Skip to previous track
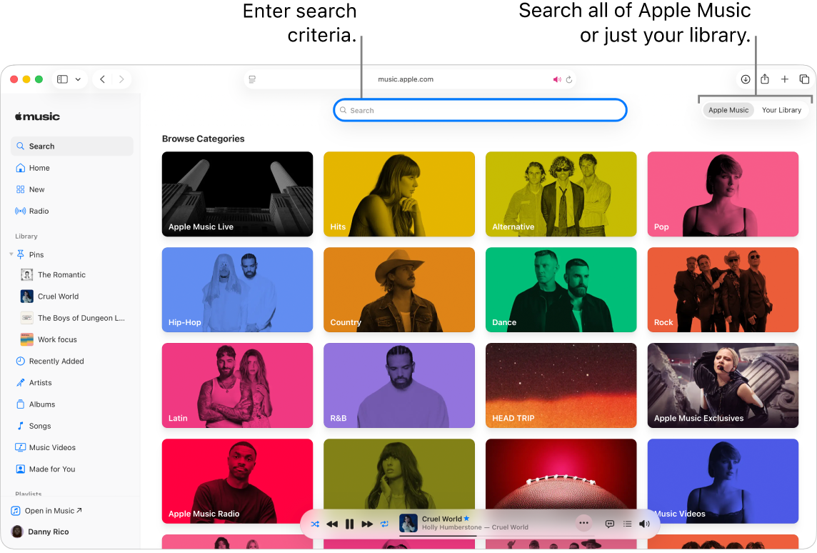817x553 pixels. tap(332, 524)
